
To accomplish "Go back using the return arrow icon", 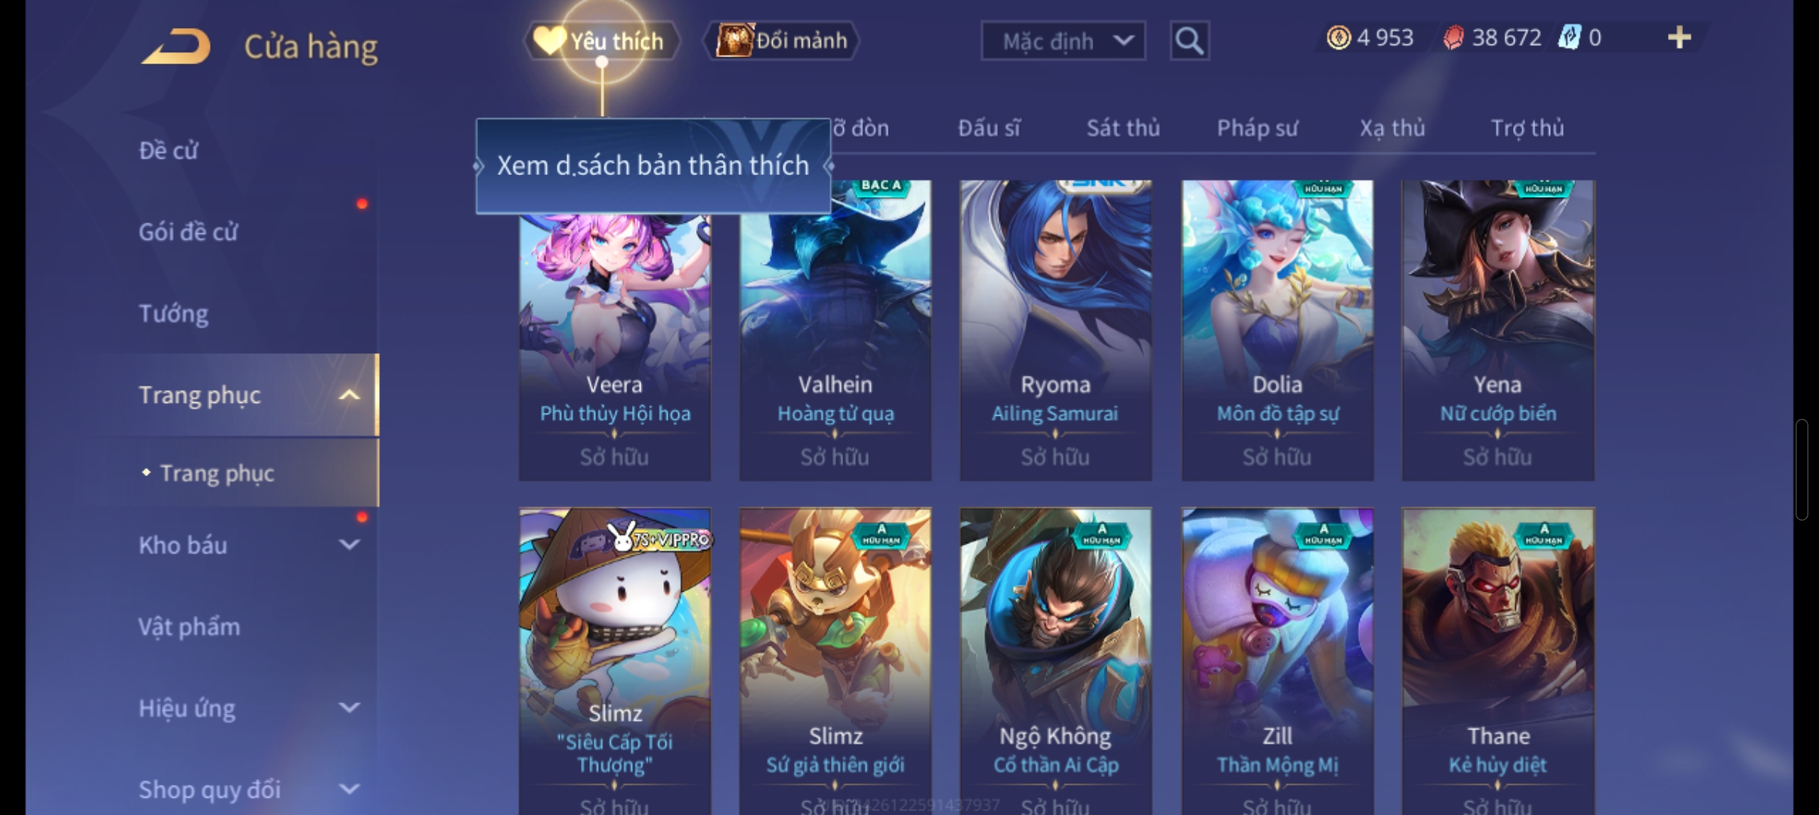I will pos(175,46).
